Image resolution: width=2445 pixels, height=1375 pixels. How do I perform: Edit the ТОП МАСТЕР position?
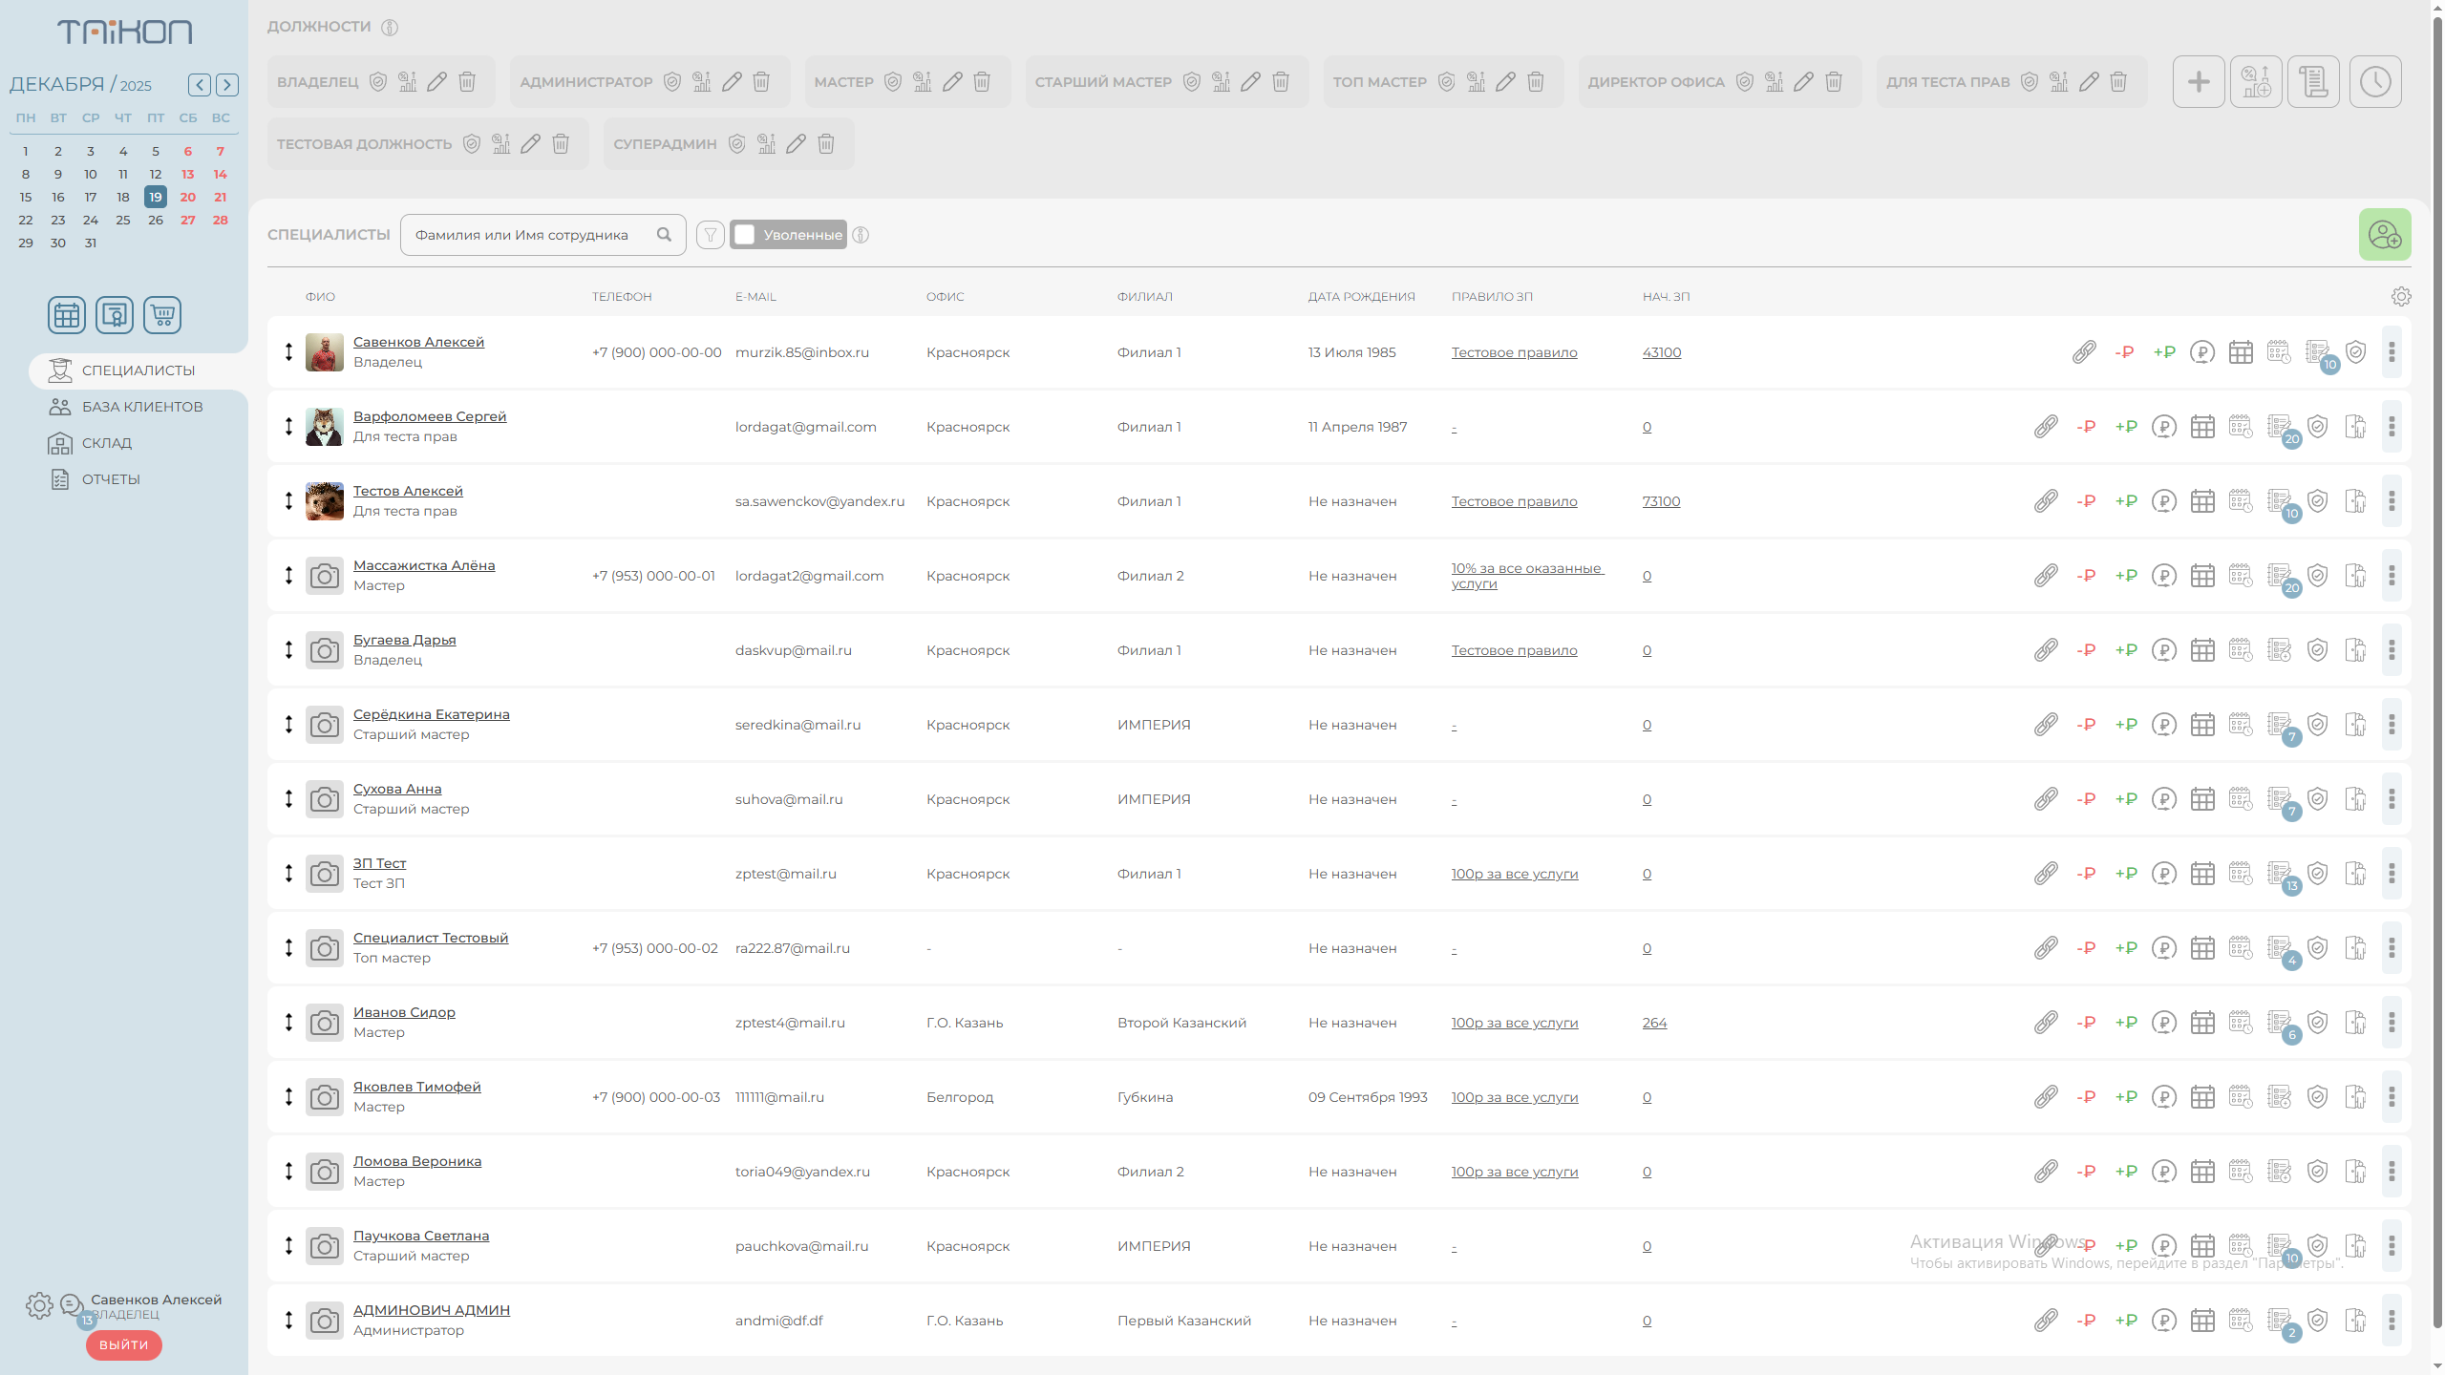[x=1506, y=82]
